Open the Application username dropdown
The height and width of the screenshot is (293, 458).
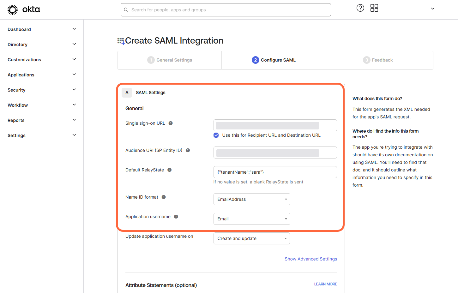coord(251,219)
